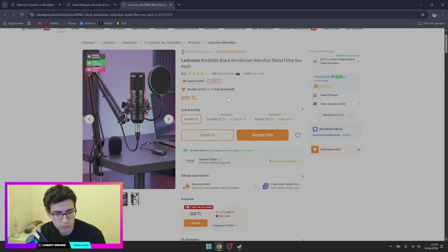Open the Kick bookmark

[x=121, y=23]
